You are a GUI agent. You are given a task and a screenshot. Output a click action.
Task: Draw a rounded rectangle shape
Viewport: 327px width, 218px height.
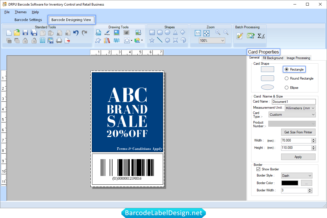click(160, 33)
